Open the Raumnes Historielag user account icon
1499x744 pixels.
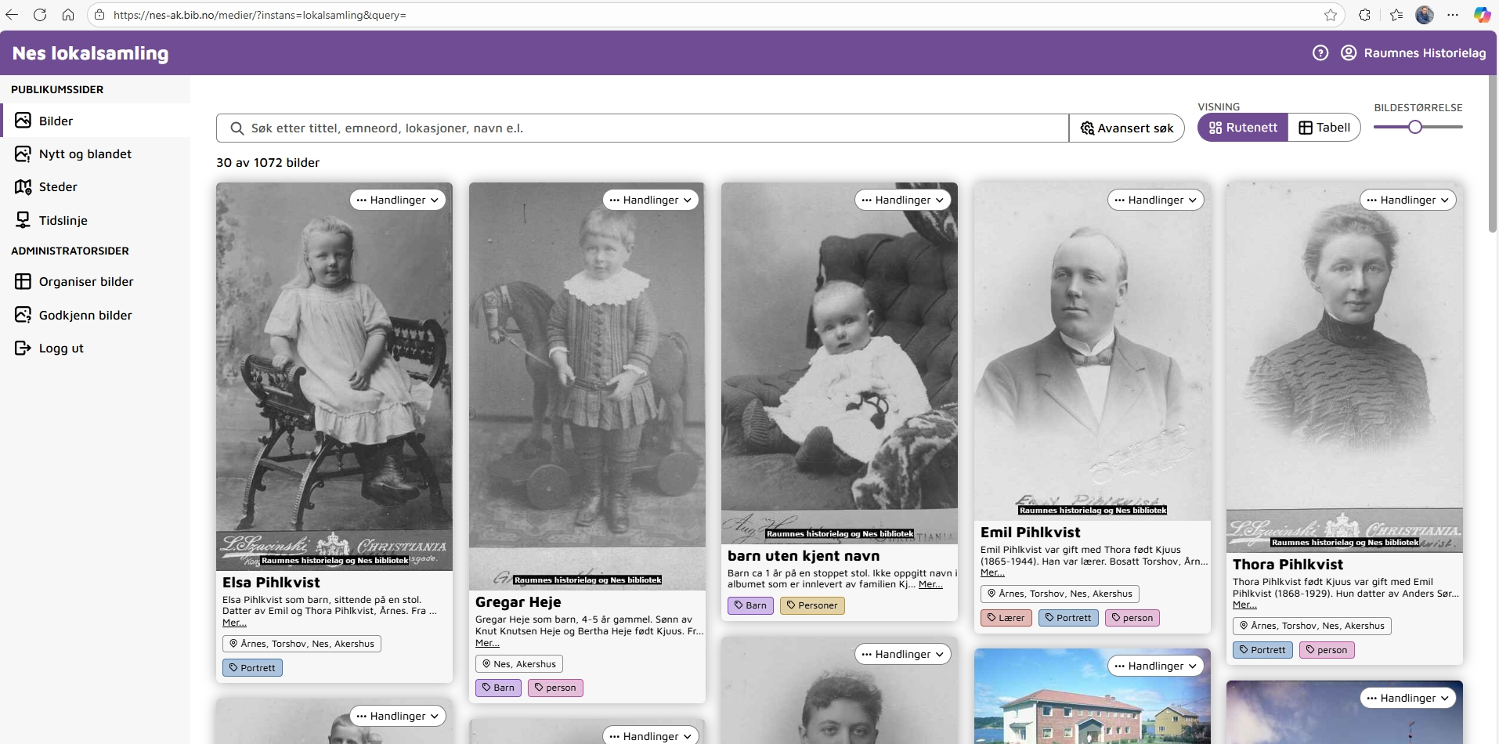pyautogui.click(x=1349, y=53)
